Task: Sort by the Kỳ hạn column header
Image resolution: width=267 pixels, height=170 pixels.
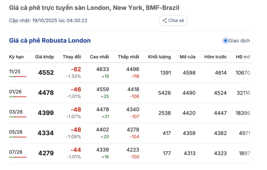Action: [x=16, y=57]
